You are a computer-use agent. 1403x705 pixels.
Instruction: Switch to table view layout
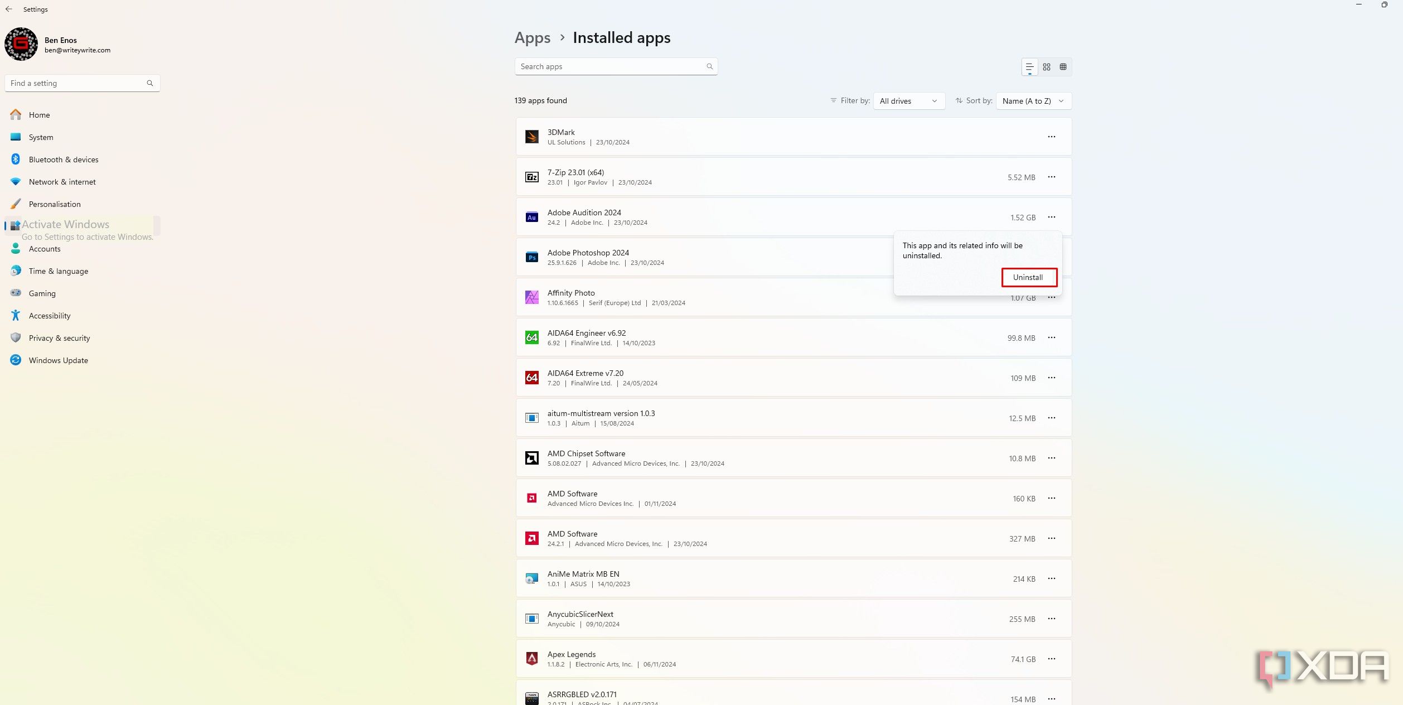[x=1063, y=67]
